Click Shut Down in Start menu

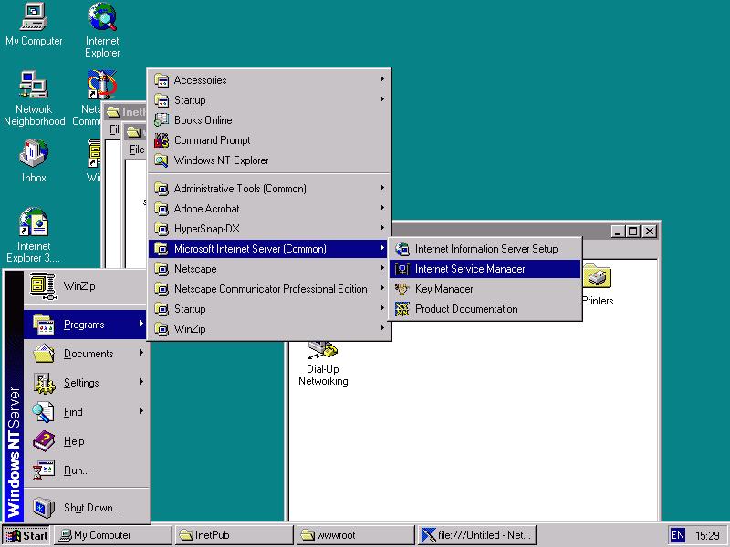point(91,508)
